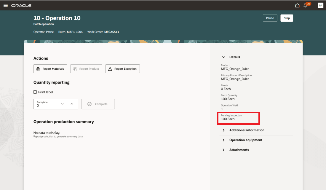The height and width of the screenshot is (190, 326).
Task: Enable the Print label checkbox
Action: 35,92
